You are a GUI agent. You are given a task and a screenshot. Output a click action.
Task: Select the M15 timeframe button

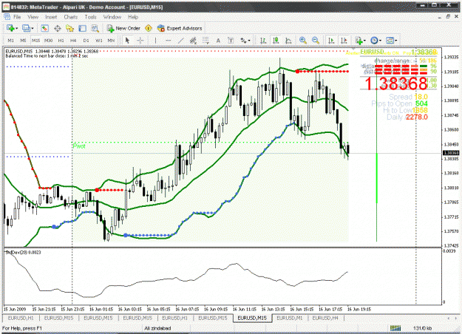click(x=35, y=41)
